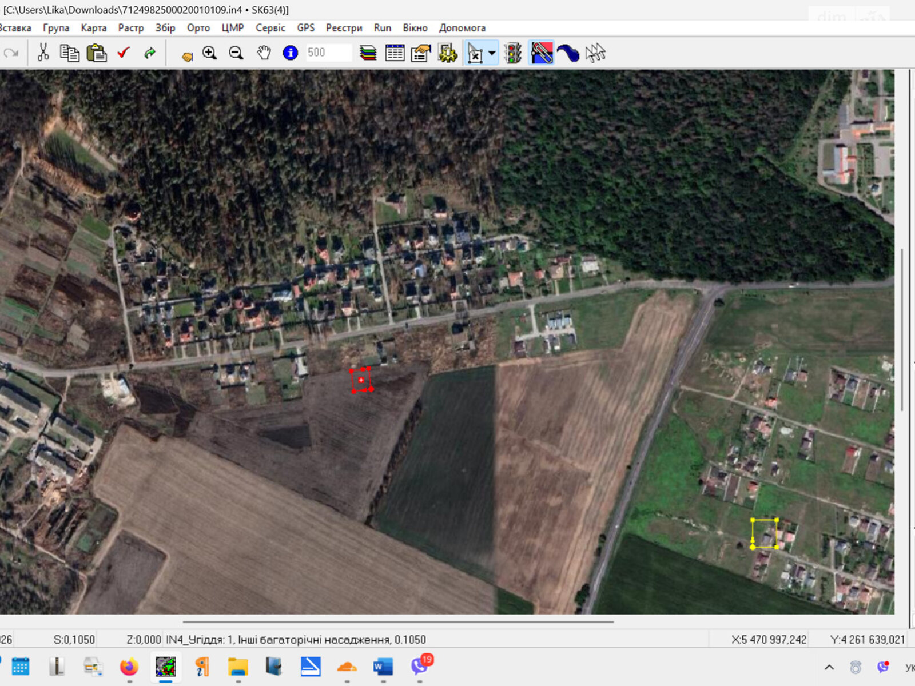Click the red checkmark icon
915x686 pixels.
123,53
